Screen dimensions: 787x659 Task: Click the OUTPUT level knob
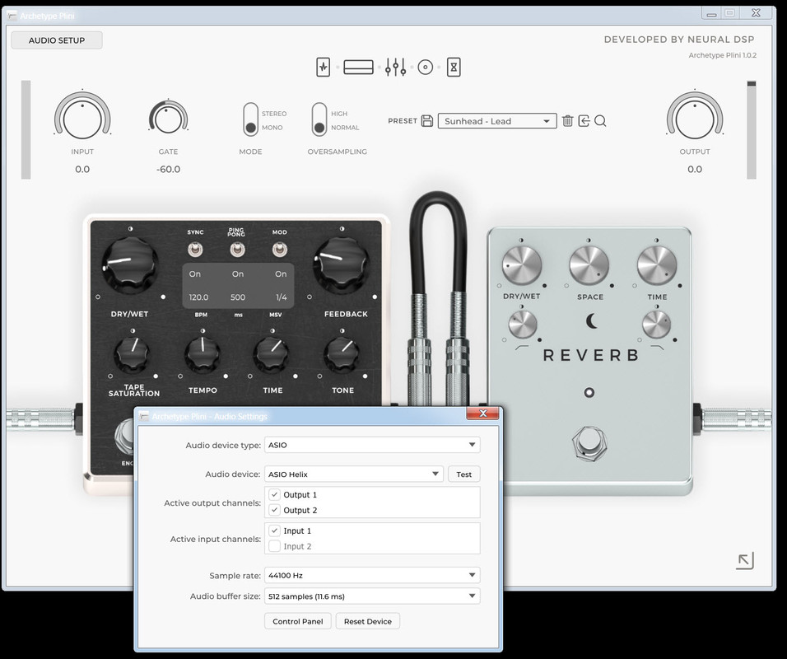pos(695,119)
